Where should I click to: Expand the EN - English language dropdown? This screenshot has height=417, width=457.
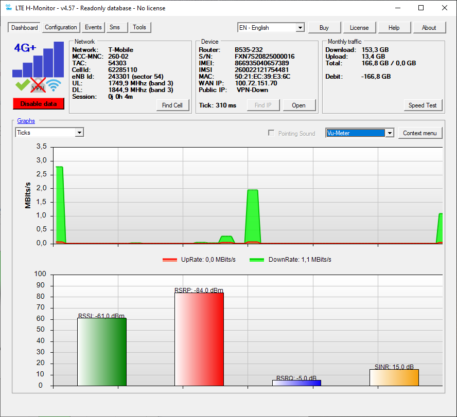(271, 28)
